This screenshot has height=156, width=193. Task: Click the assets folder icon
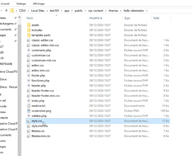tap(29, 25)
